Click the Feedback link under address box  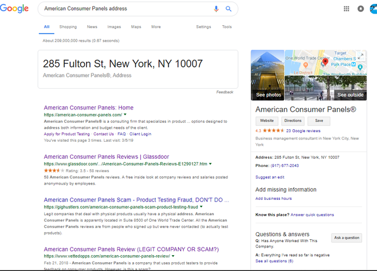coord(224,92)
